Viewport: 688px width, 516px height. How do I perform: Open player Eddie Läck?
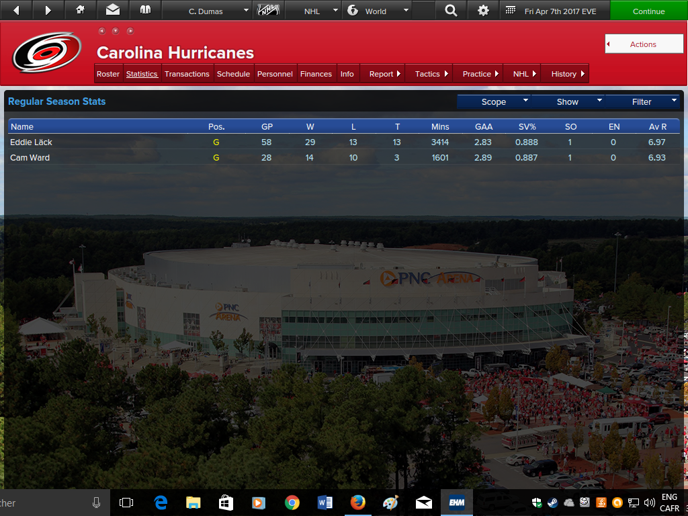point(31,142)
